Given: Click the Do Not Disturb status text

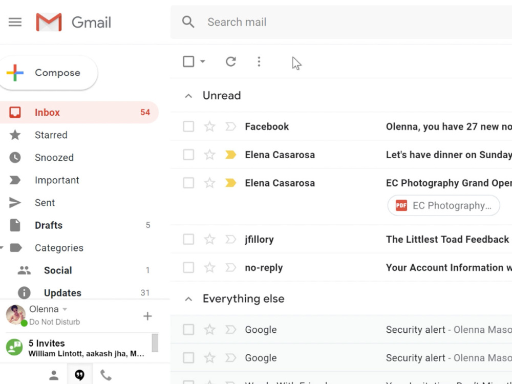Looking at the screenshot, I should (x=55, y=322).
